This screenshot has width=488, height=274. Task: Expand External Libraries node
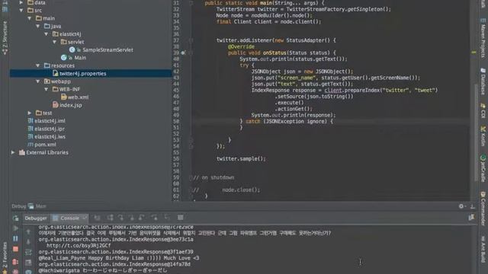13,152
